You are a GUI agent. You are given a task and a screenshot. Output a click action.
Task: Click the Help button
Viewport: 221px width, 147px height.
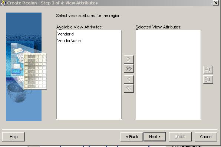(13, 137)
